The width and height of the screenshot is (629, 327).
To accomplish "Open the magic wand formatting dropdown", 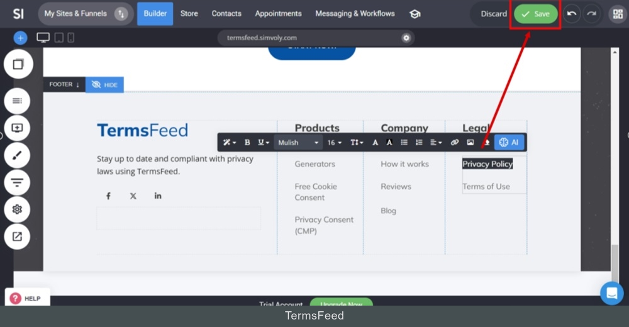I will tap(230, 143).
